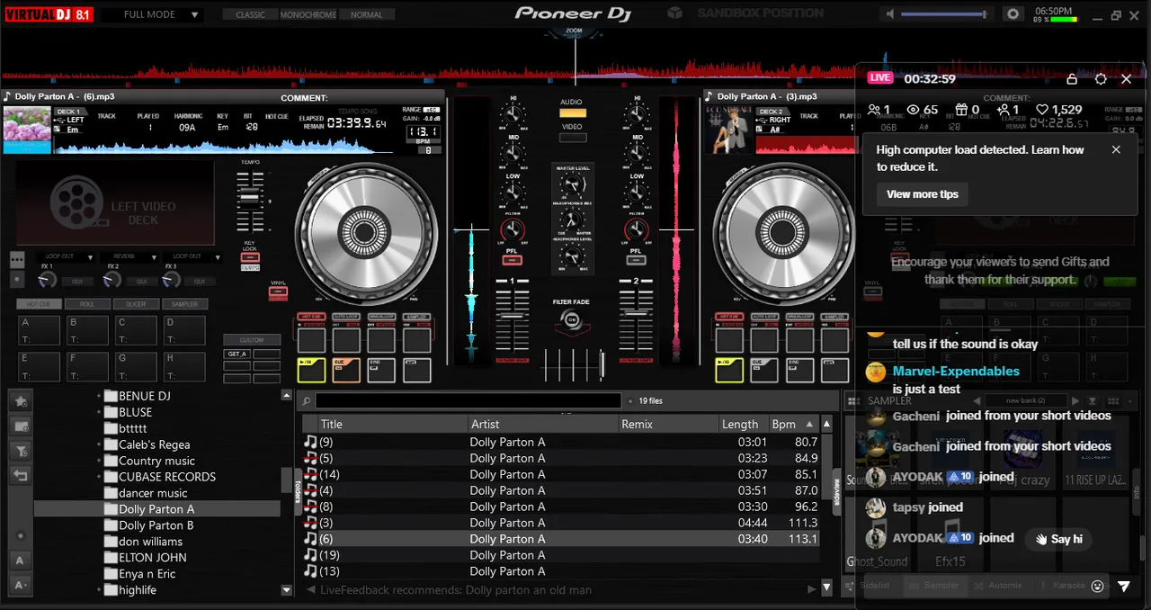Click the gifts icon in live stats row
This screenshot has width=1151, height=610.
tap(961, 110)
